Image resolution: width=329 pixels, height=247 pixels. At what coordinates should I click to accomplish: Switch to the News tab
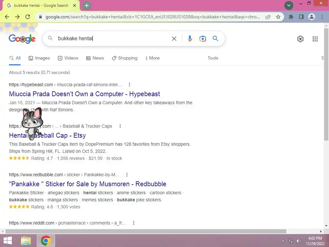[95, 58]
